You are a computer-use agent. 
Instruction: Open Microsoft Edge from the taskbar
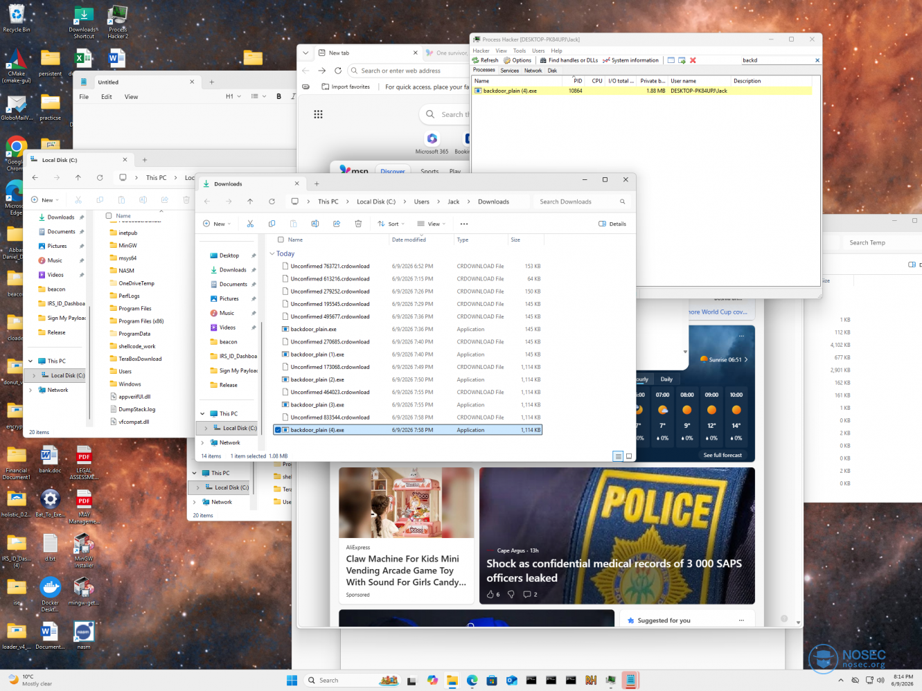(472, 680)
